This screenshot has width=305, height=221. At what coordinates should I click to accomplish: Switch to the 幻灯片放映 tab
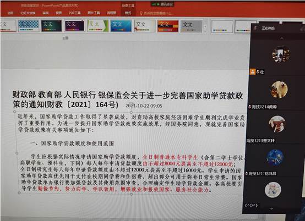coord(28,13)
